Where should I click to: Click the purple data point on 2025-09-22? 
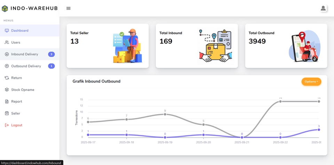click(x=280, y=137)
